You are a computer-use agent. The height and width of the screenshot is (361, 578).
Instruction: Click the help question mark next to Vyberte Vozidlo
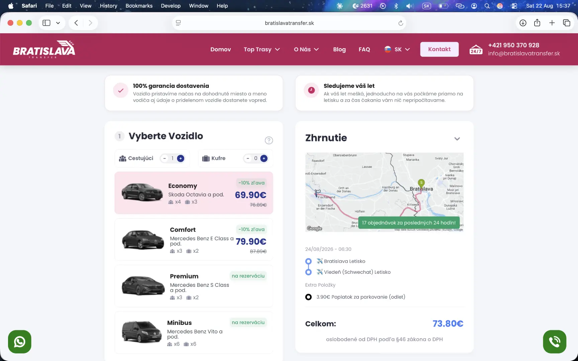269,140
